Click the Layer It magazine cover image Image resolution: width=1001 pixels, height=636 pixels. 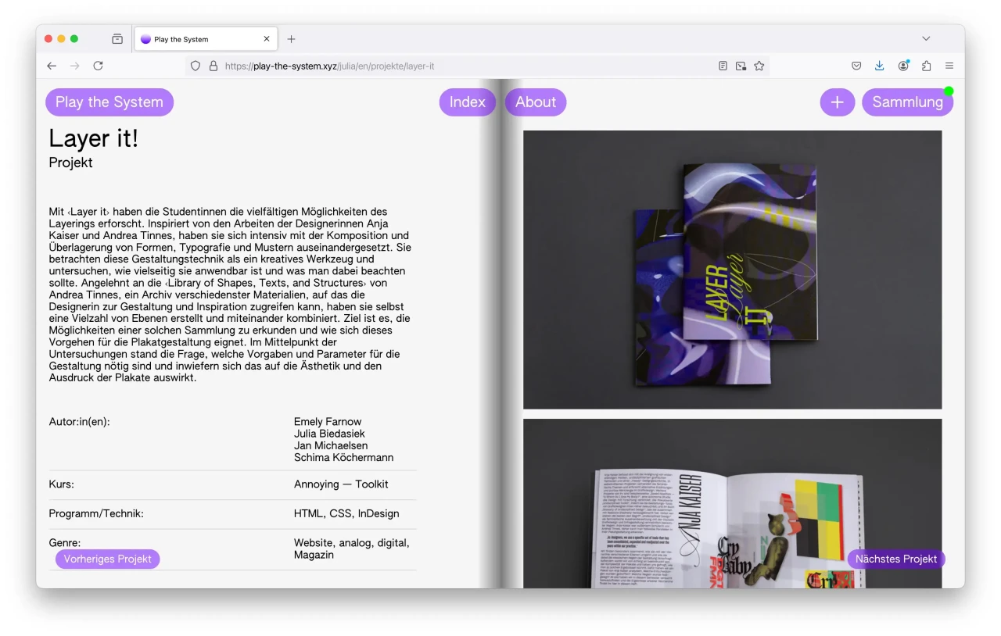732,270
